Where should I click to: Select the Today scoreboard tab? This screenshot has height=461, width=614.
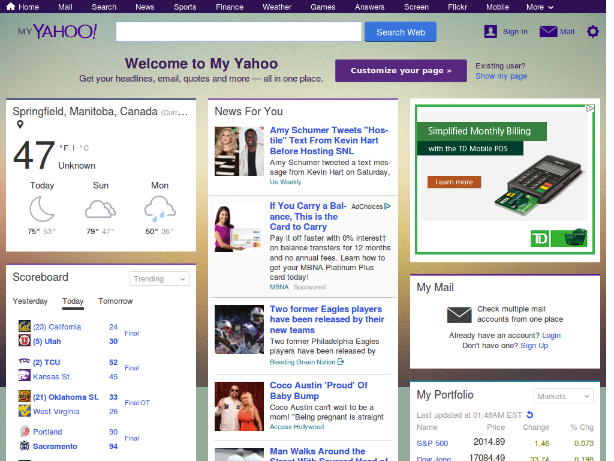(73, 301)
